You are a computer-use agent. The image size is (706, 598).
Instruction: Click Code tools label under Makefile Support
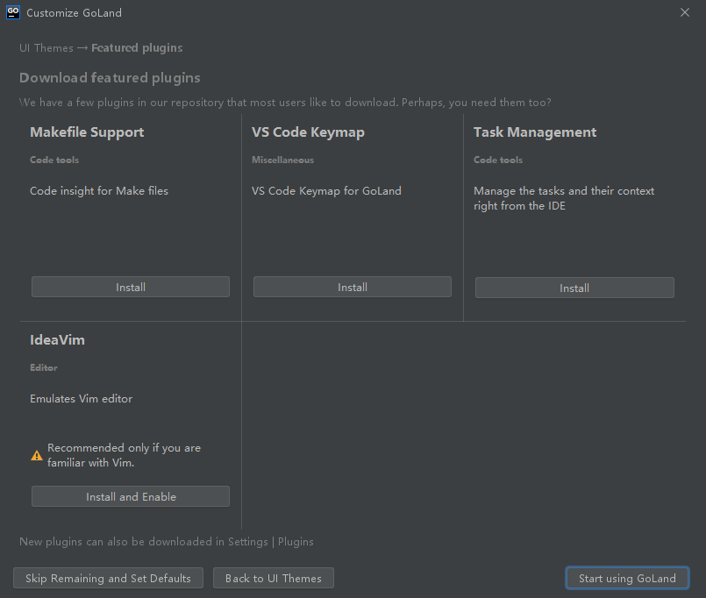54,160
